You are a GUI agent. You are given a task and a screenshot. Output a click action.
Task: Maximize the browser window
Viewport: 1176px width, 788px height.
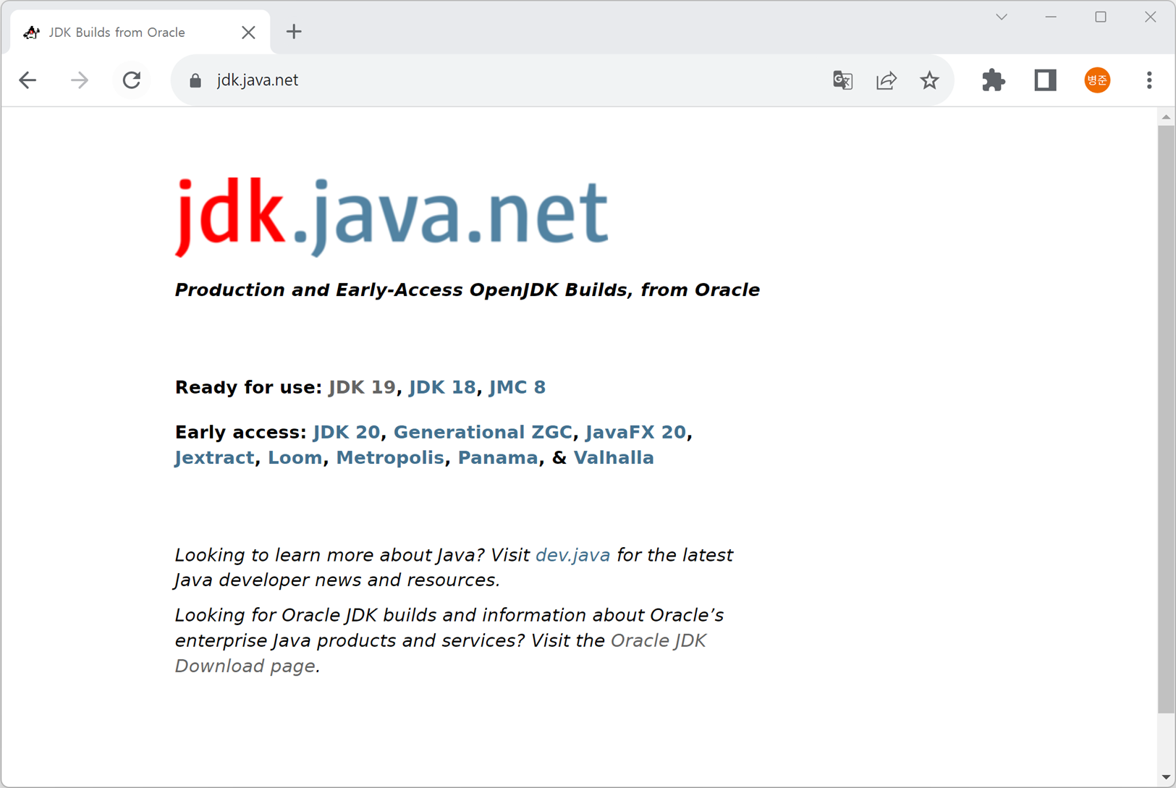point(1101,17)
